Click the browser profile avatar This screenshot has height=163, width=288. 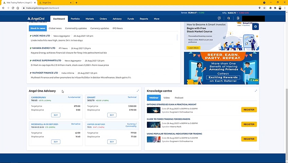pos(280,8)
